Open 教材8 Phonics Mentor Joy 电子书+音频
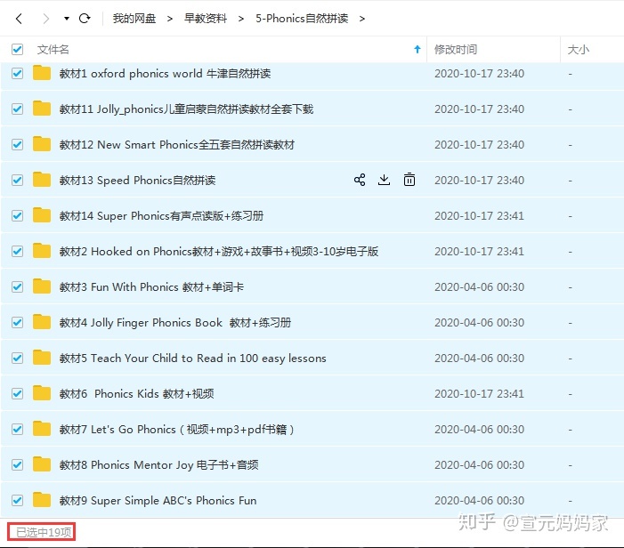 coord(158,465)
